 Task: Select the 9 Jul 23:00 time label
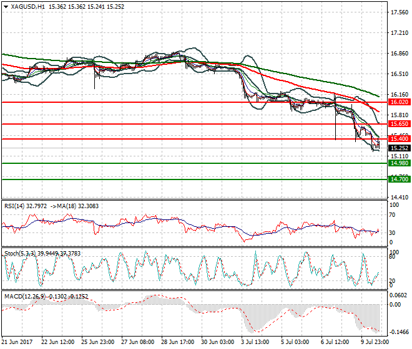(375, 342)
